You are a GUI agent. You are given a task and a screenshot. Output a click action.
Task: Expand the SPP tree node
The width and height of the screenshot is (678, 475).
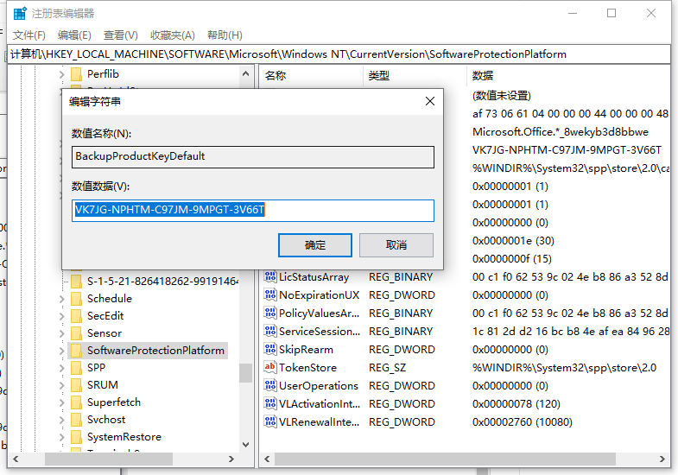(x=61, y=368)
